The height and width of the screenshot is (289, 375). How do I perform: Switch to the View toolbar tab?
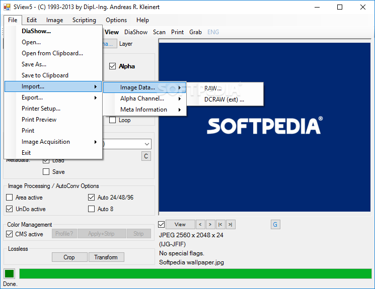[x=112, y=32]
